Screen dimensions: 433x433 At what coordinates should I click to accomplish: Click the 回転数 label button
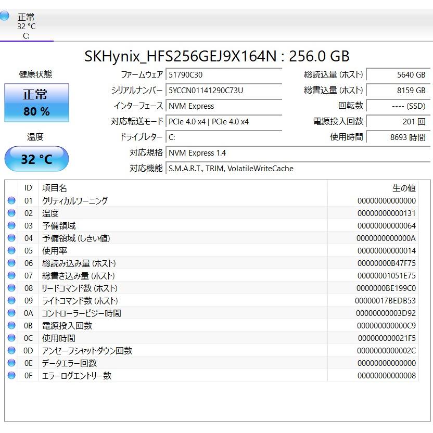[351, 106]
